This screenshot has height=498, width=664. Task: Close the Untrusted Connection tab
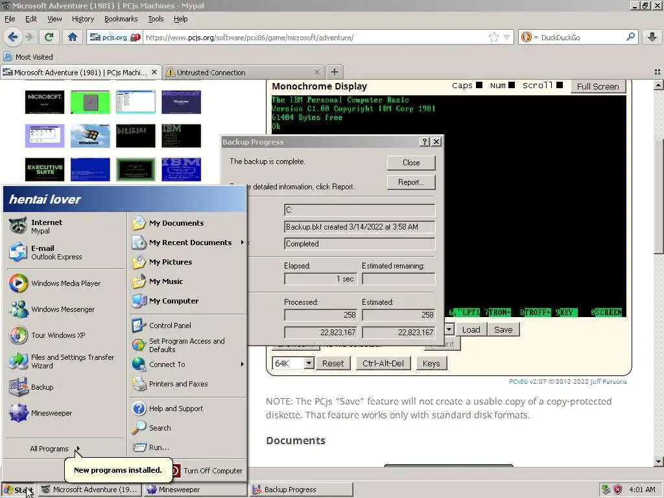tap(316, 73)
